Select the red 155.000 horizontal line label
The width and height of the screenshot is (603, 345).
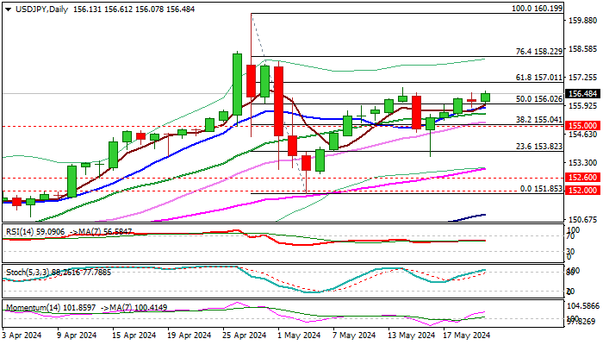point(582,126)
